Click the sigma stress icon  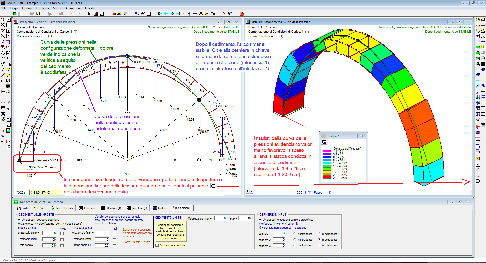(8, 36)
